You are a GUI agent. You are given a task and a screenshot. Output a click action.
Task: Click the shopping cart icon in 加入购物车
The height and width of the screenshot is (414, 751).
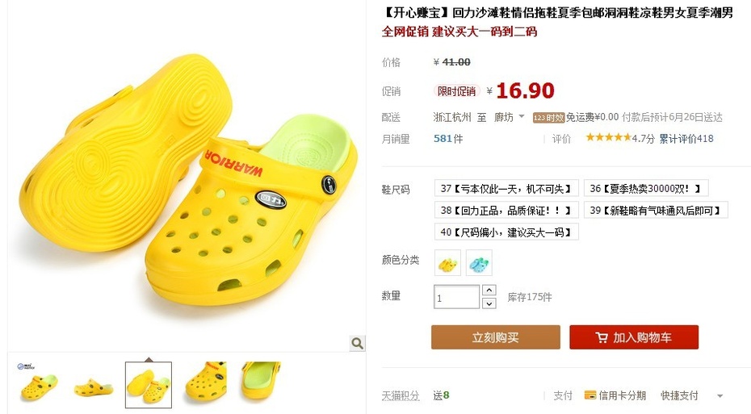tap(602, 337)
